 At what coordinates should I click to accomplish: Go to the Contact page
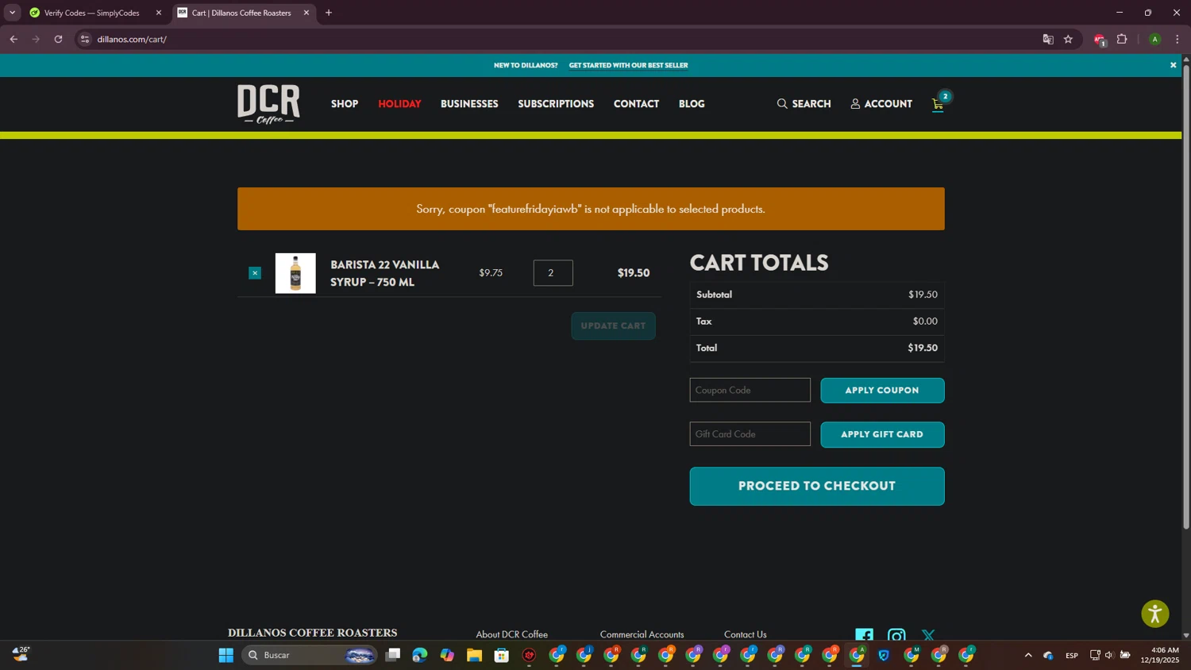pos(636,104)
